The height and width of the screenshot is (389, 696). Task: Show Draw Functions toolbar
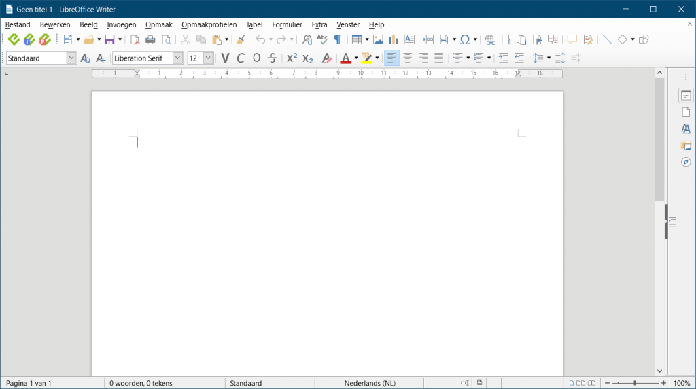coord(644,40)
